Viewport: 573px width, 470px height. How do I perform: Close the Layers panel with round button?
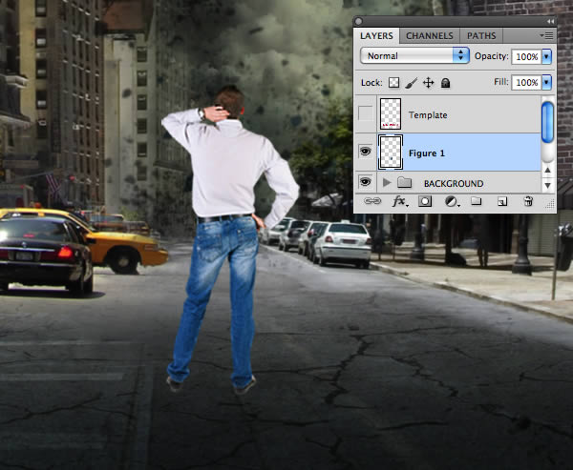[359, 22]
